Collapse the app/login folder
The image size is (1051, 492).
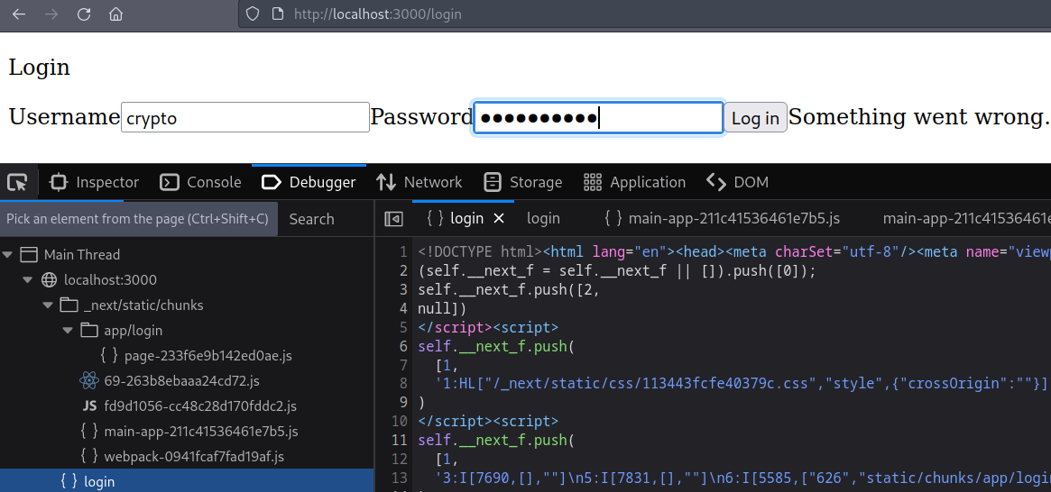[x=68, y=331]
